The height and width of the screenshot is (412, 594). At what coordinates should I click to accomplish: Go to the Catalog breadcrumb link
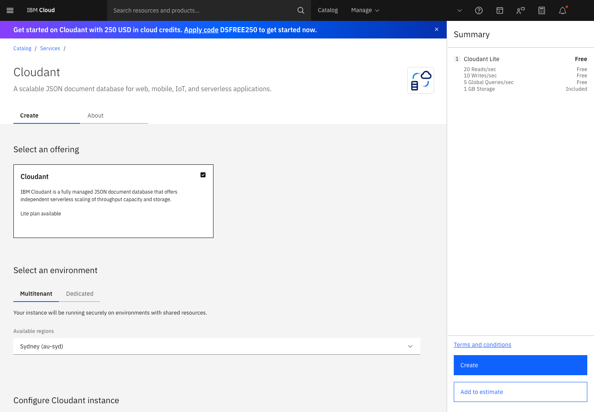point(22,49)
